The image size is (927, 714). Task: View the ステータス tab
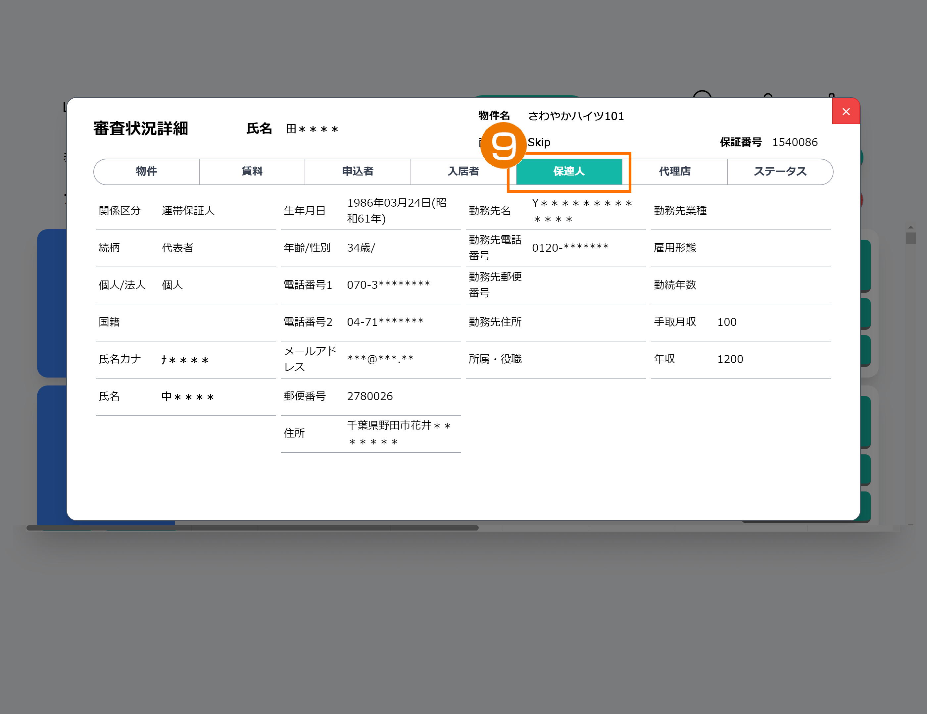780,172
